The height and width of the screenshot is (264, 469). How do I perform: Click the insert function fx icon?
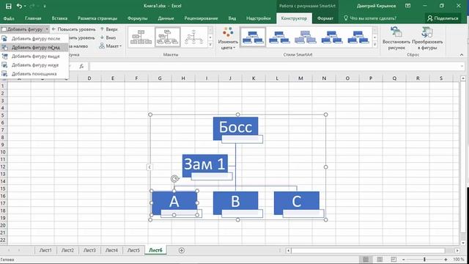(81, 66)
